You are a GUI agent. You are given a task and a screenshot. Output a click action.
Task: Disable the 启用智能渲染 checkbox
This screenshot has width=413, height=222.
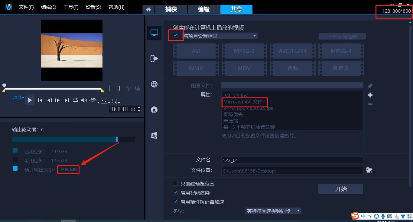(175, 192)
